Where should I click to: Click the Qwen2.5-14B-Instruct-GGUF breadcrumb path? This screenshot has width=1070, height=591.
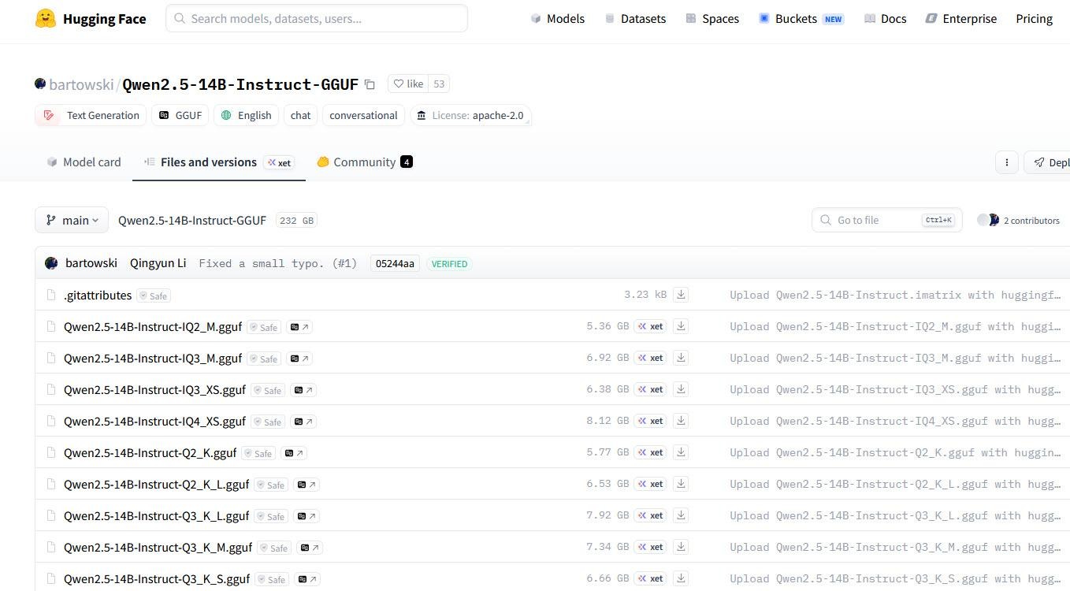click(192, 221)
